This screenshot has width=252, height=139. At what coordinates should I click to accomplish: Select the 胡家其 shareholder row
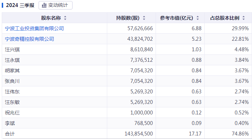tap(127, 71)
